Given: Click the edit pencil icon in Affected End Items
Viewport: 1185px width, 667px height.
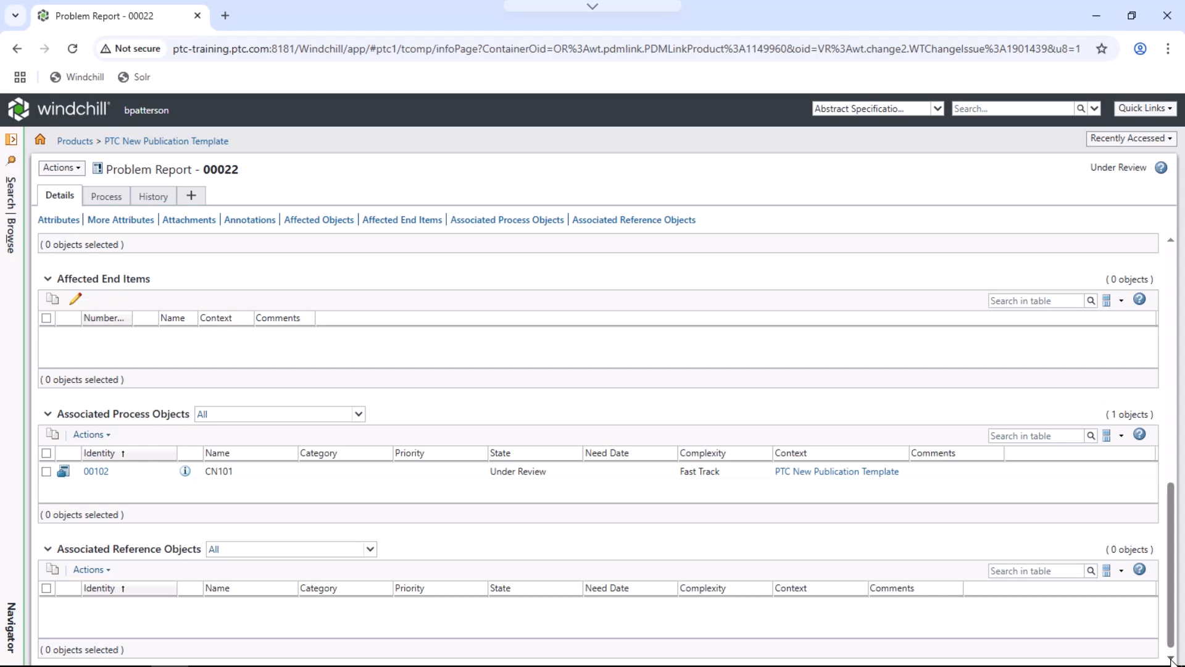Looking at the screenshot, I should (x=75, y=299).
